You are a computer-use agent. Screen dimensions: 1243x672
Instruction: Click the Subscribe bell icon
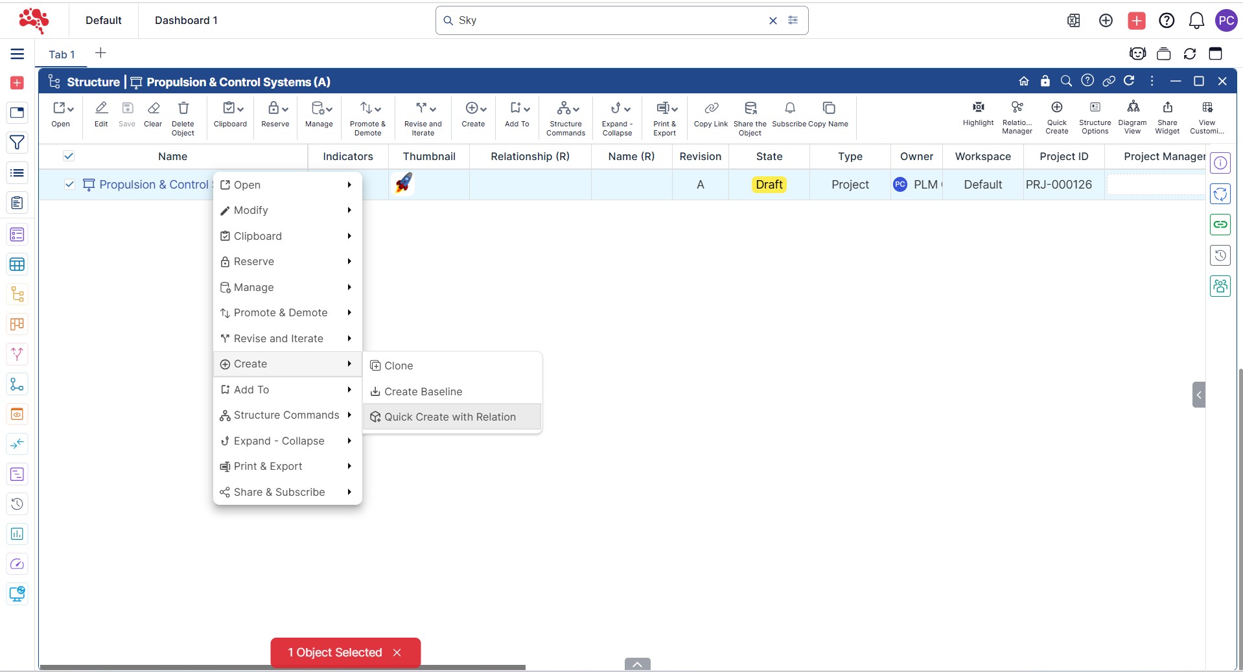(789, 108)
